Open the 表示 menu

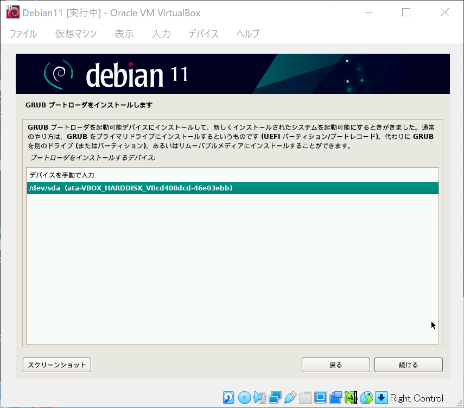point(124,34)
